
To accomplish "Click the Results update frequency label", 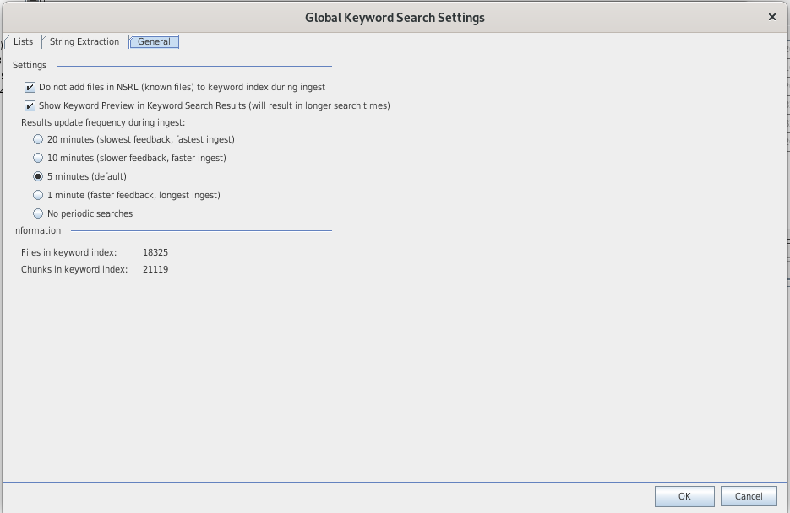I will coord(102,122).
